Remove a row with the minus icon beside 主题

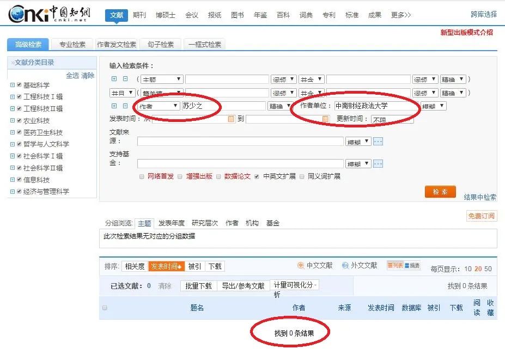[125, 79]
